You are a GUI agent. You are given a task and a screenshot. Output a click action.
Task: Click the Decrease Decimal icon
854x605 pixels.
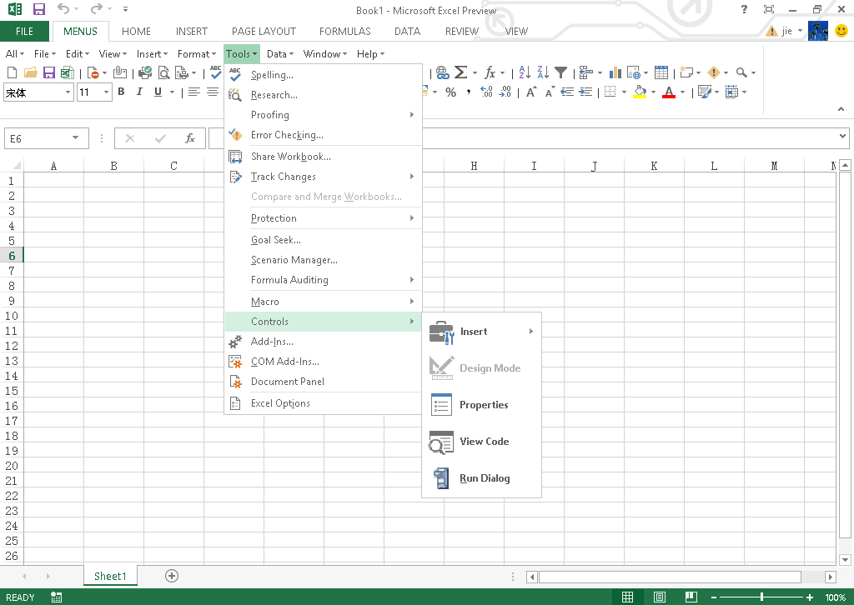[x=505, y=92]
